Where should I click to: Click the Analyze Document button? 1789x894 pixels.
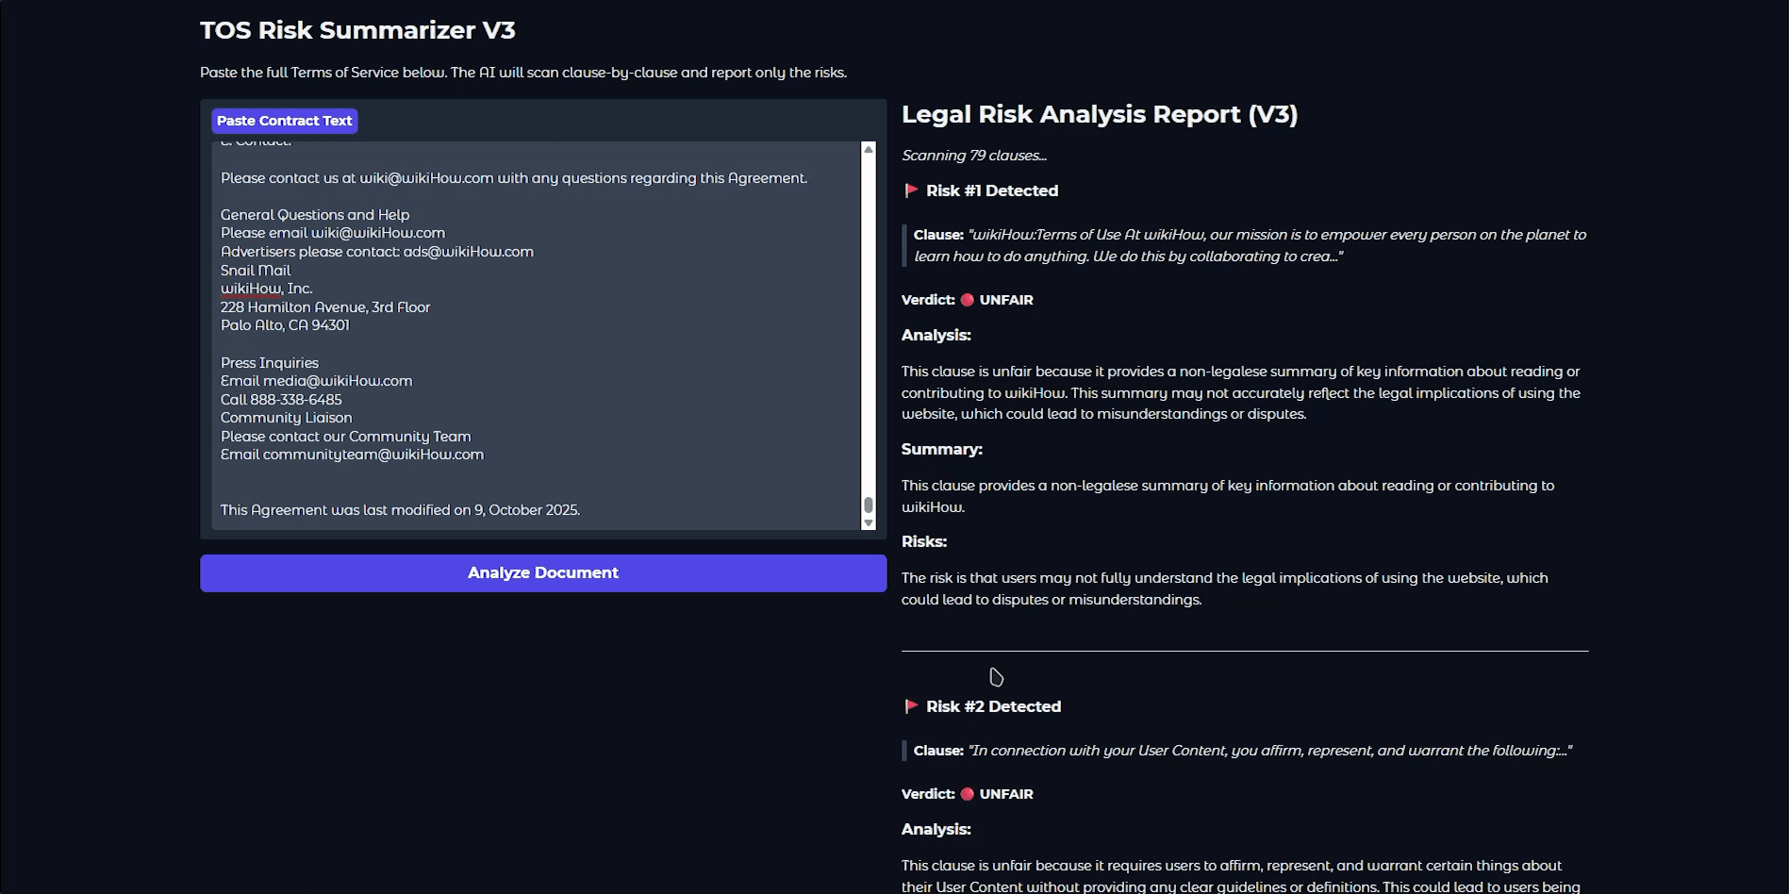(542, 572)
